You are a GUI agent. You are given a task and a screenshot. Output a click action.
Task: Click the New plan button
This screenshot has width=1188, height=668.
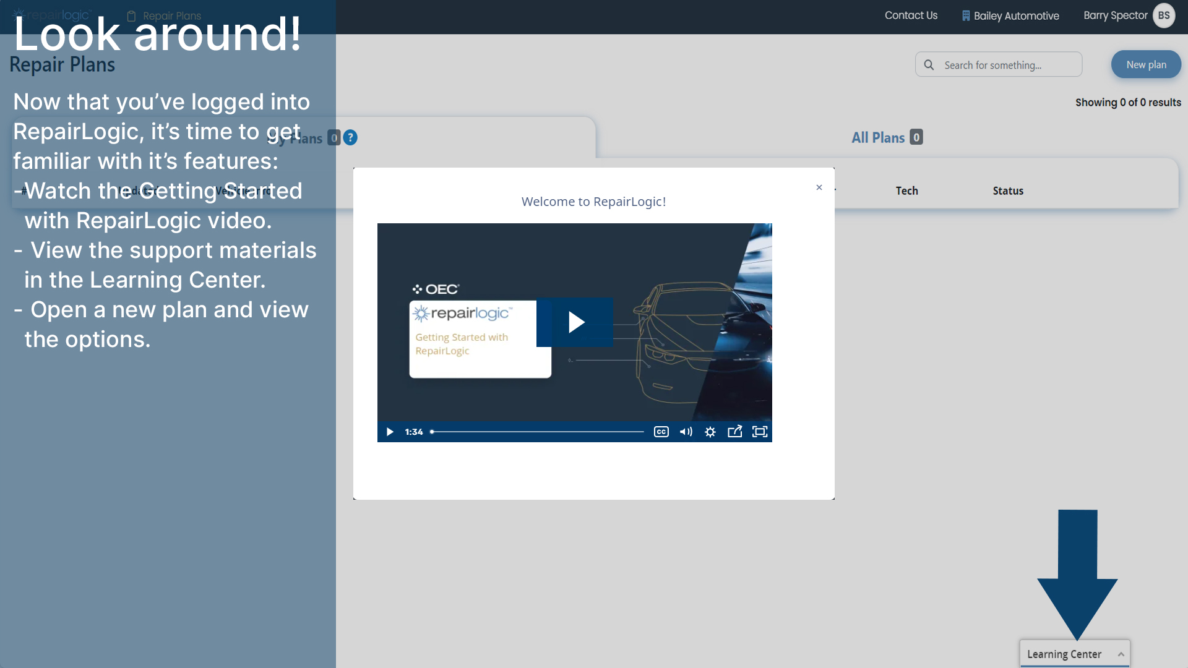tap(1146, 64)
